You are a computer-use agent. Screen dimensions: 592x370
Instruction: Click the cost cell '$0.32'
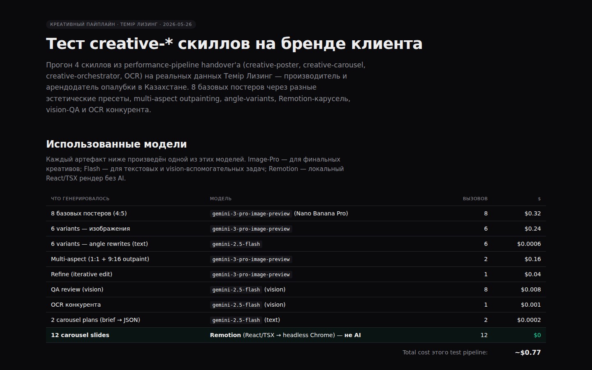(533, 213)
